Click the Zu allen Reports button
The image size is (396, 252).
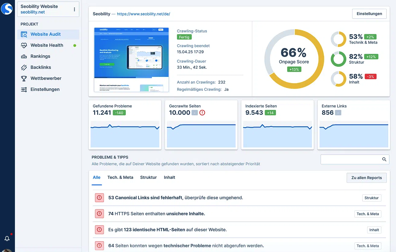[366, 178]
